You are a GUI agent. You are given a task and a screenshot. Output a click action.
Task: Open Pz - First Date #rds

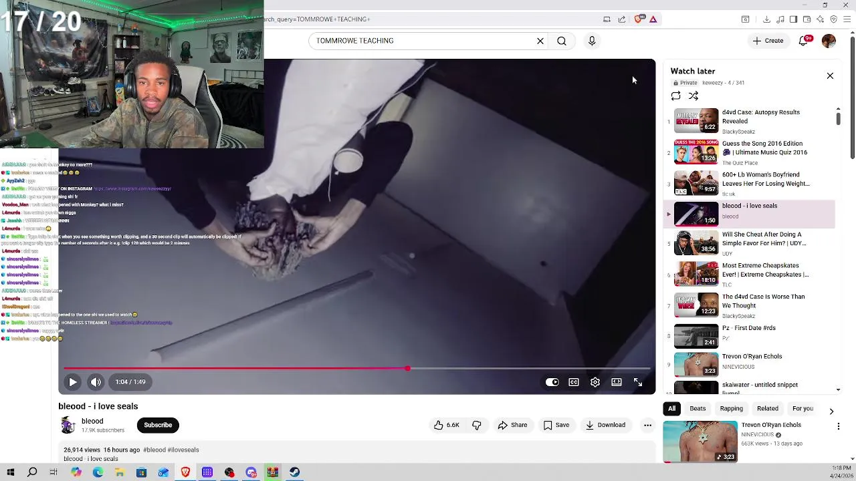pos(749,335)
